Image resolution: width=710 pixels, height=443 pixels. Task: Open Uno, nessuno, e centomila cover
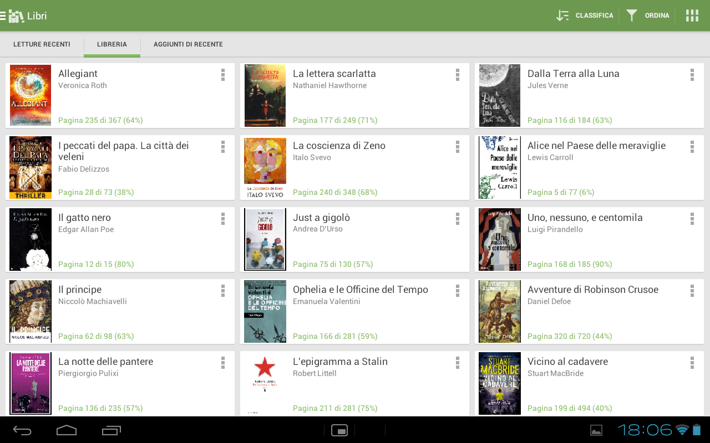(x=500, y=239)
